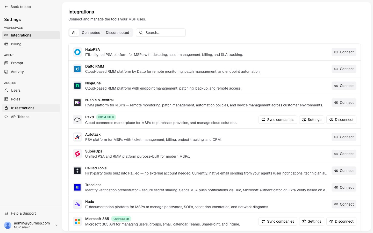The width and height of the screenshot is (373, 233).
Task: Connect the Hudu integration
Action: tap(344, 204)
